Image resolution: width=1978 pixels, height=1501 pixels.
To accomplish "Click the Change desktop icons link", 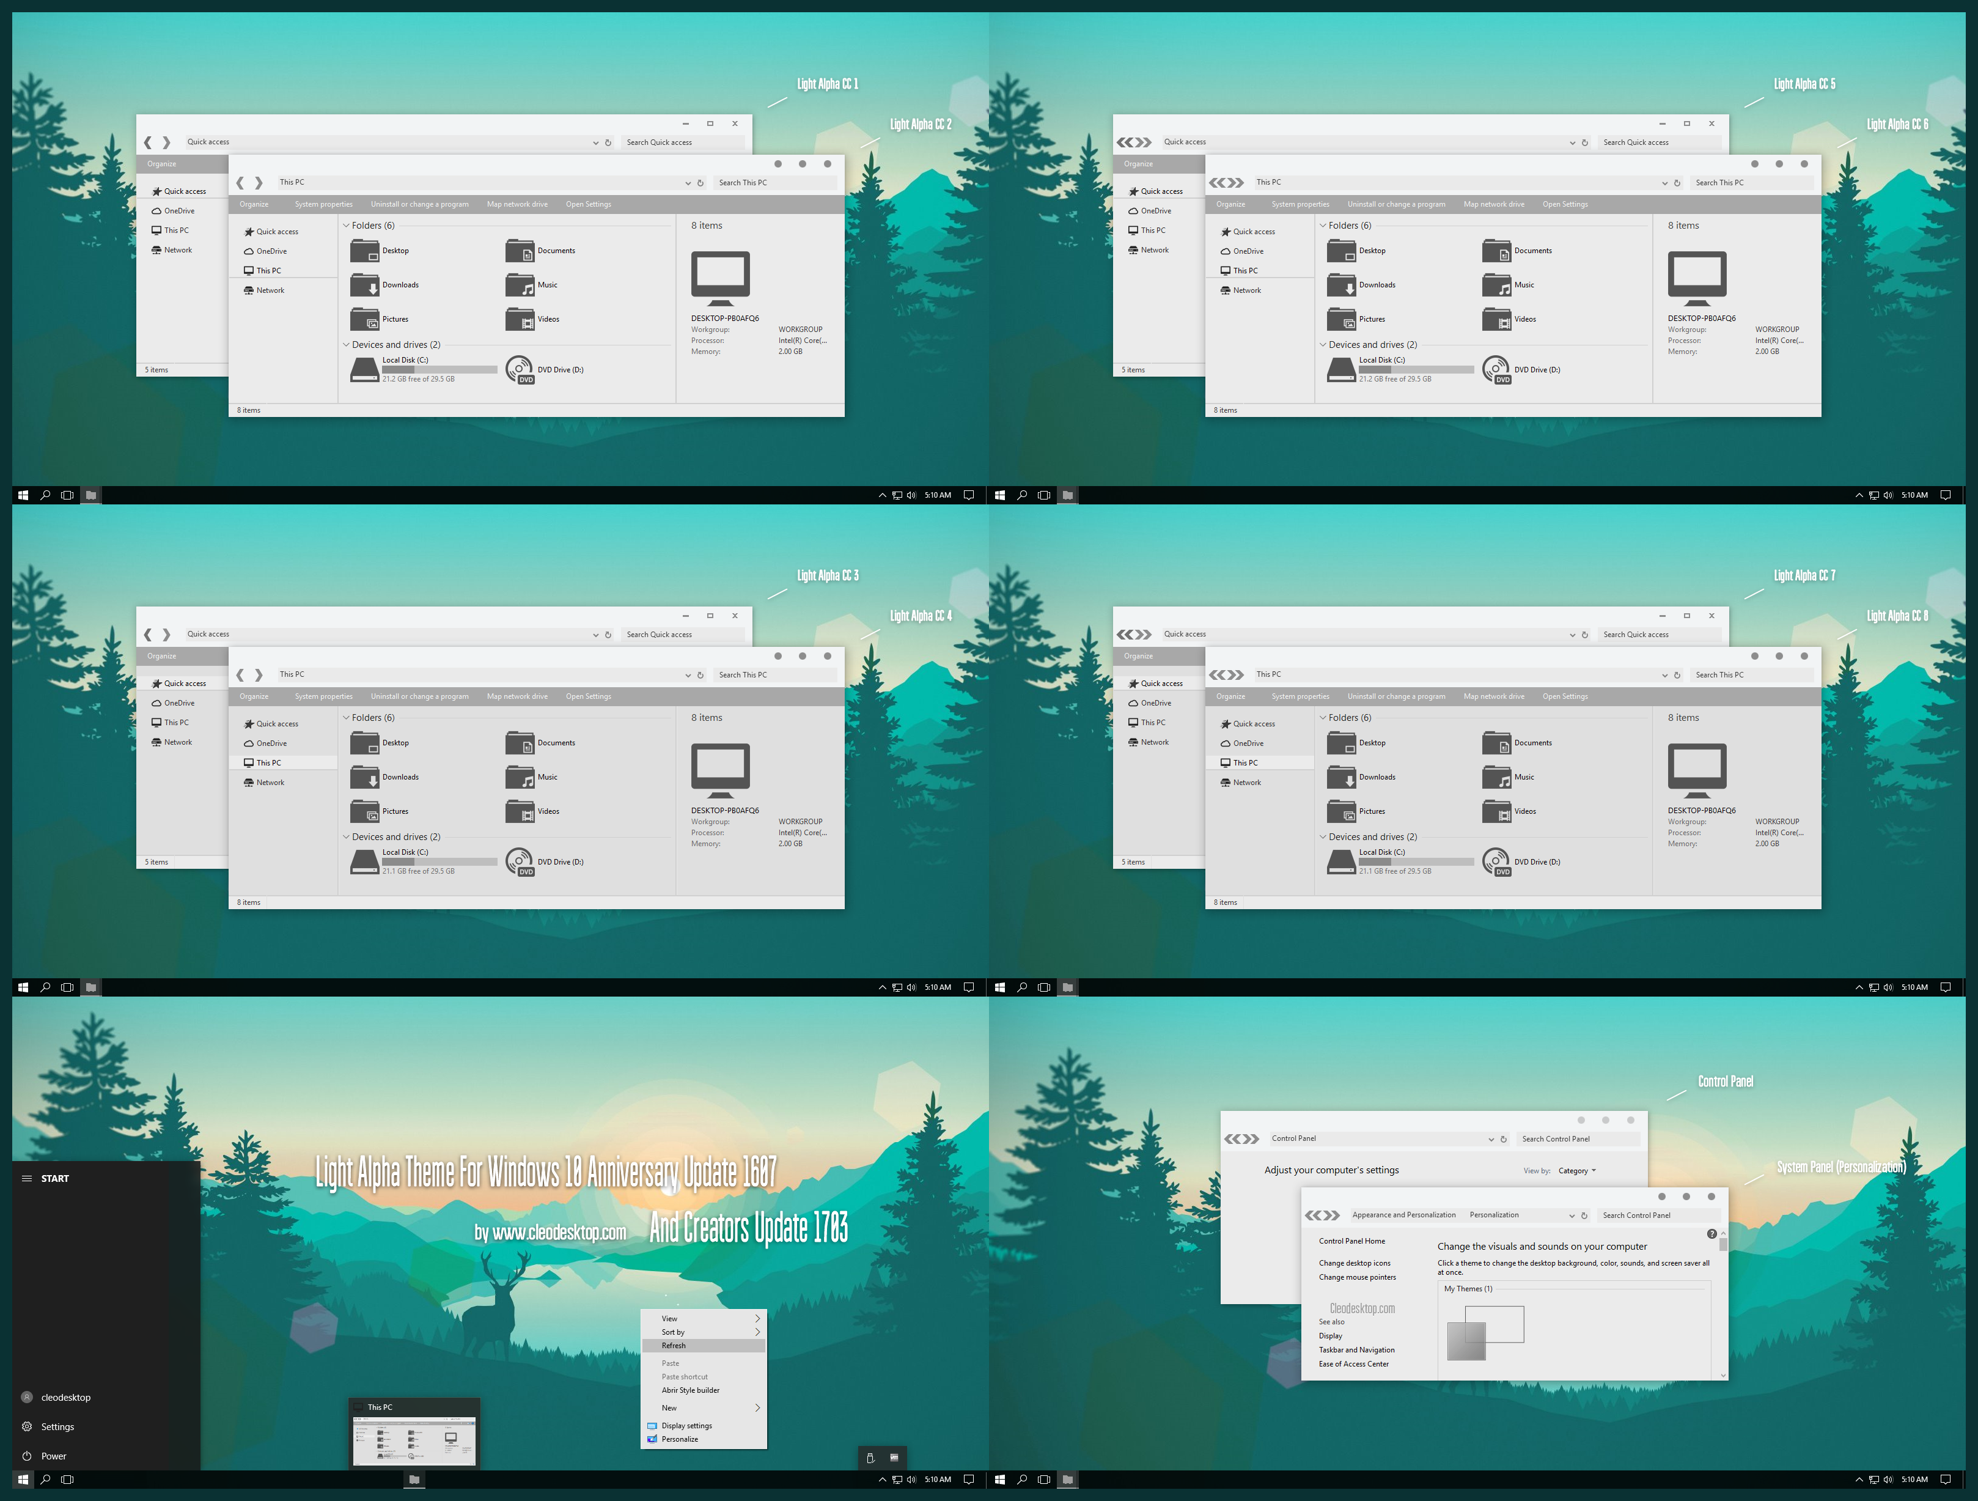I will pos(1354,1263).
